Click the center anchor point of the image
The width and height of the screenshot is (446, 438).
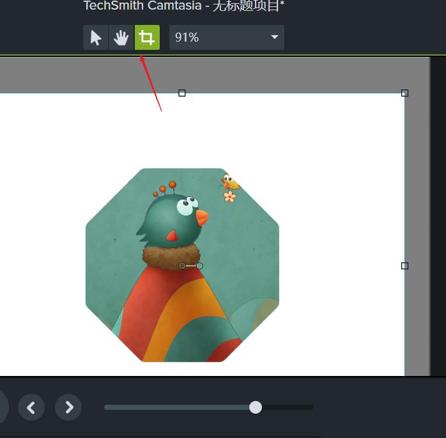[181, 266]
